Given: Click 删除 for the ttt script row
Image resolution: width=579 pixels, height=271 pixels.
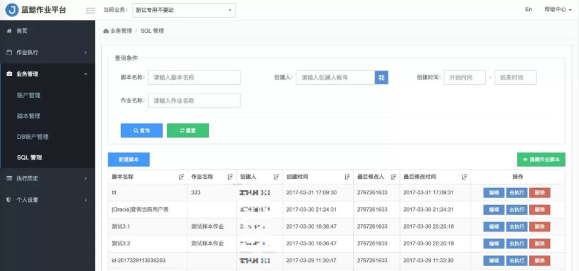Looking at the screenshot, I should click(x=539, y=193).
